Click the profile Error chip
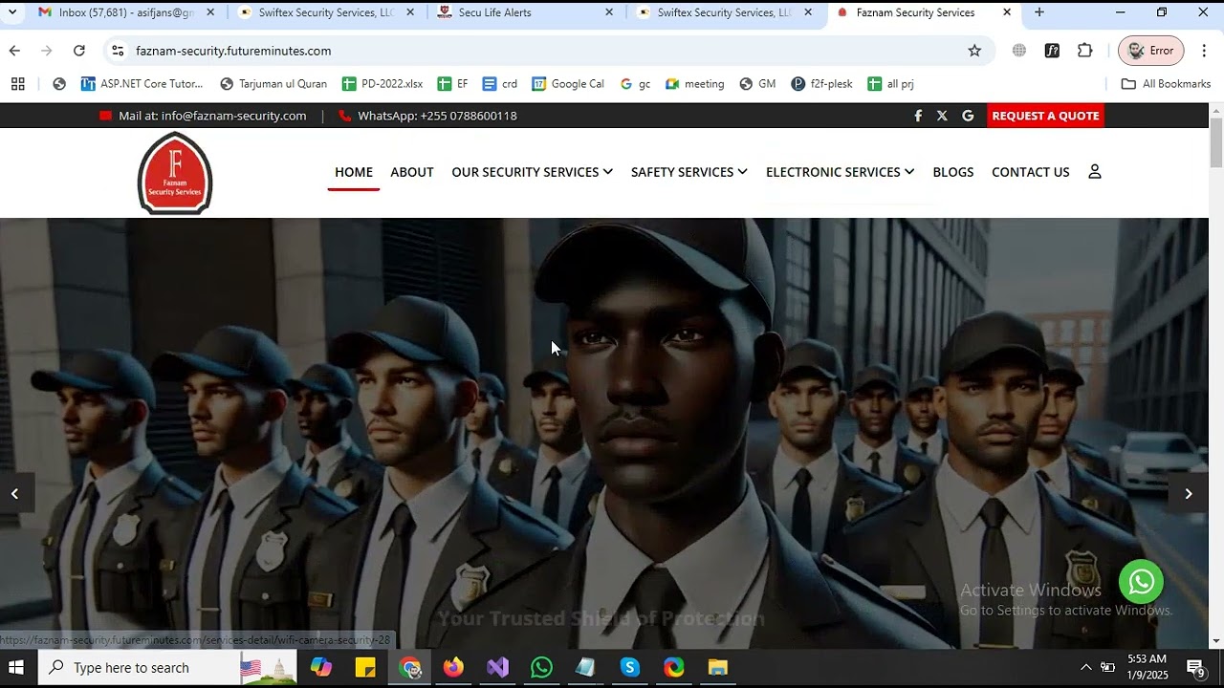The image size is (1224, 688). [x=1151, y=51]
